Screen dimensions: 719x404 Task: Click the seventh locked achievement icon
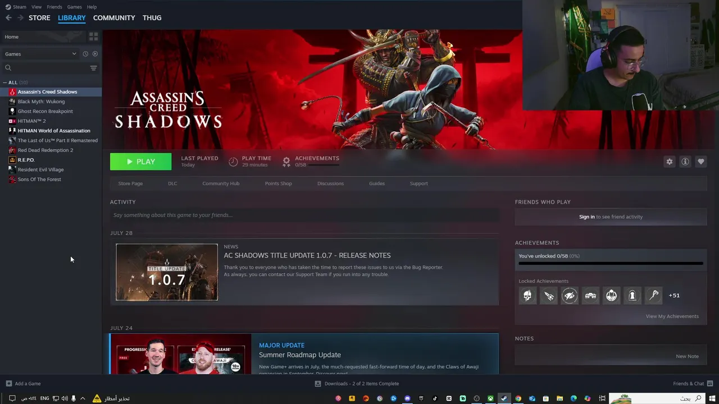coord(653,295)
